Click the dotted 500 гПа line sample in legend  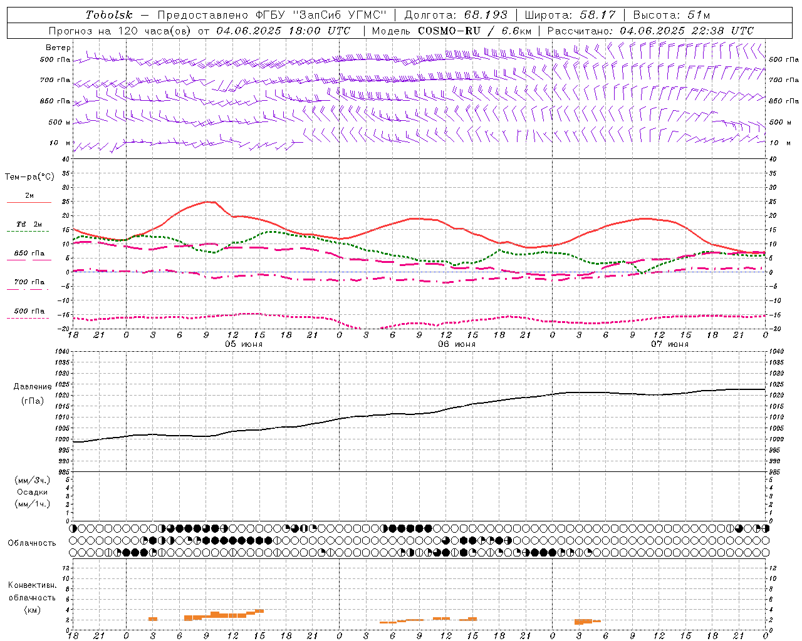pyautogui.click(x=28, y=319)
